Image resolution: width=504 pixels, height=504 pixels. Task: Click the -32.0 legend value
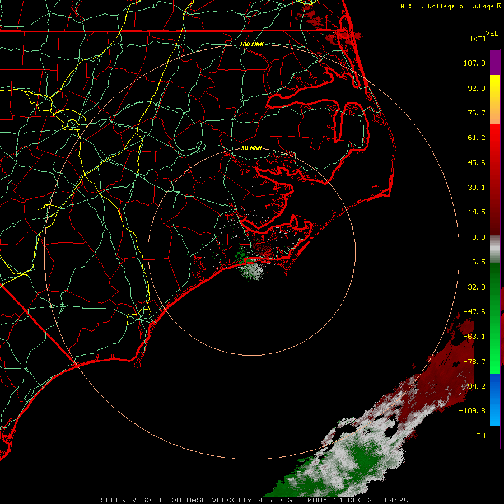click(x=474, y=287)
